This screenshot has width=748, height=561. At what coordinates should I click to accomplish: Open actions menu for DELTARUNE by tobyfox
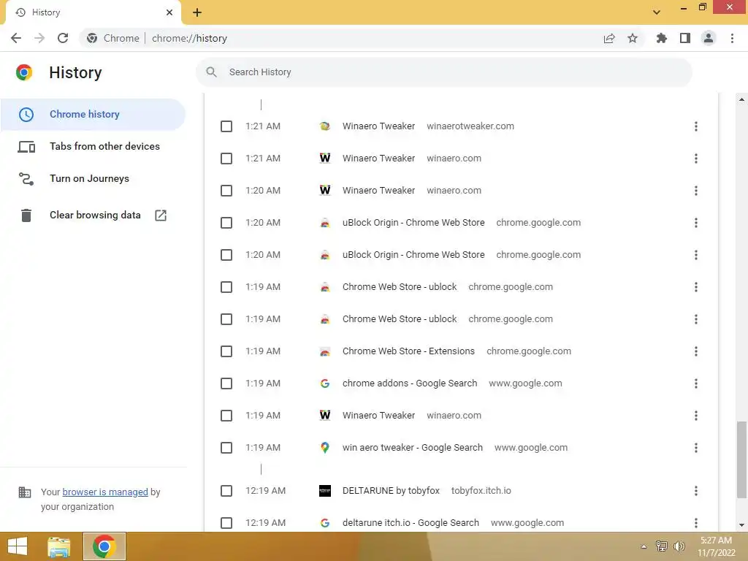click(x=696, y=491)
